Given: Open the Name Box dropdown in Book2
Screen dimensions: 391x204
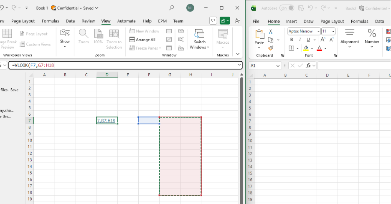Looking at the screenshot, I should (278, 66).
